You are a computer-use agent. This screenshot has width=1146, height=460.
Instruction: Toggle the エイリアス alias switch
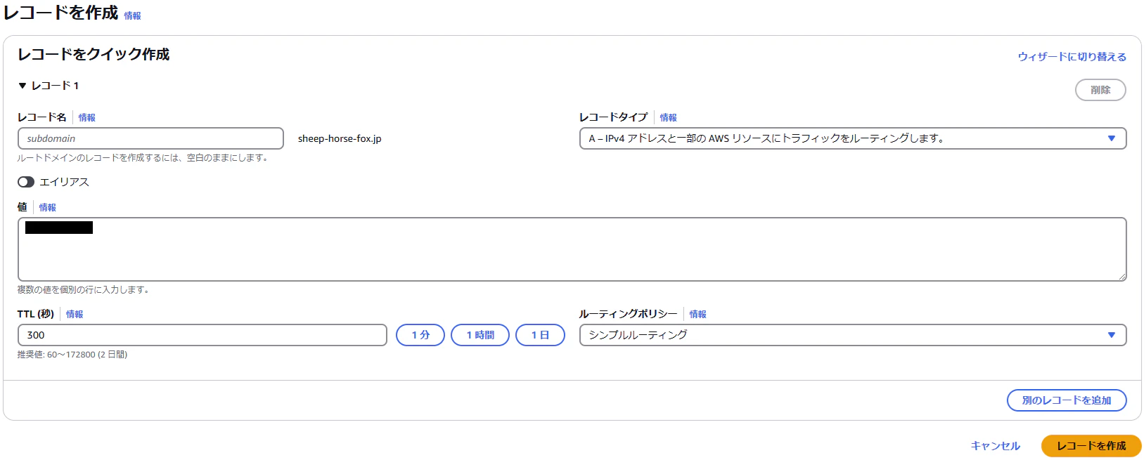26,182
